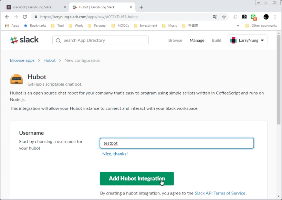Click the browser back arrow
Screen dimensions: 282x200
(x=7, y=17)
